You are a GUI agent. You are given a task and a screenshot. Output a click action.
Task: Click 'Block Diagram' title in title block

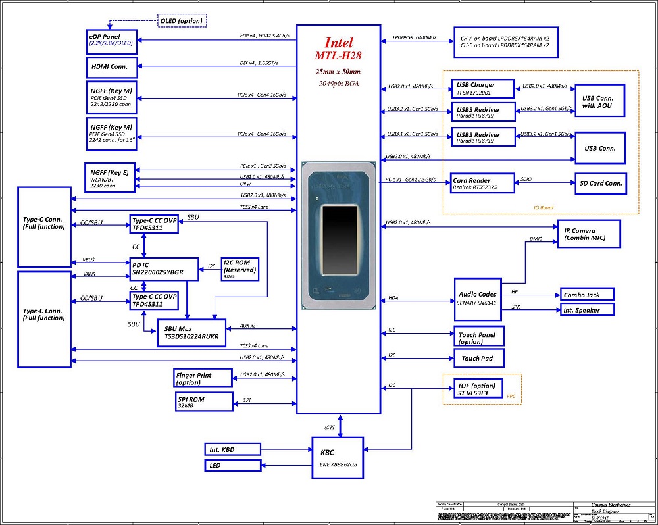point(605,511)
